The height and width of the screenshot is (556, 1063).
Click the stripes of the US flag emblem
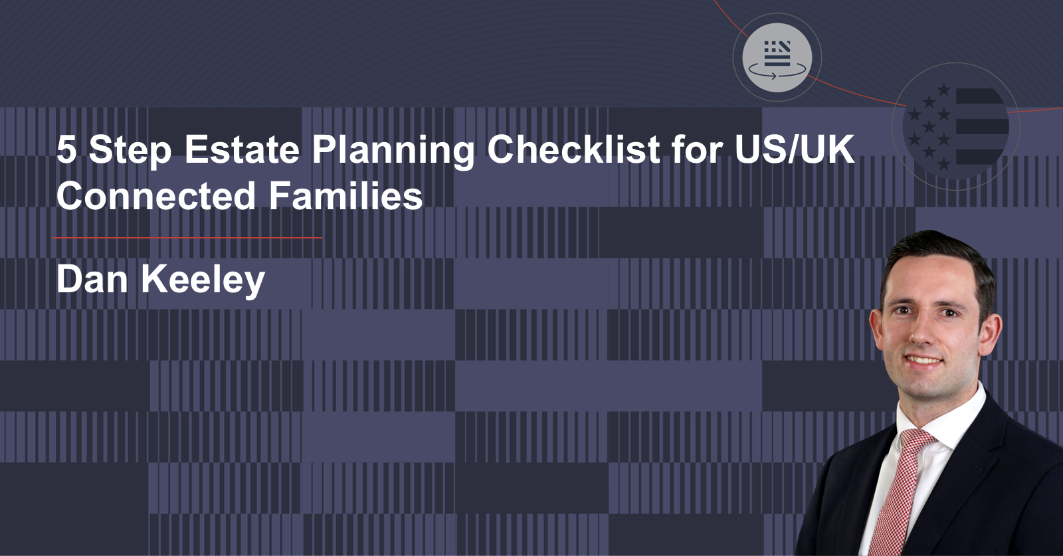pyautogui.click(x=981, y=126)
